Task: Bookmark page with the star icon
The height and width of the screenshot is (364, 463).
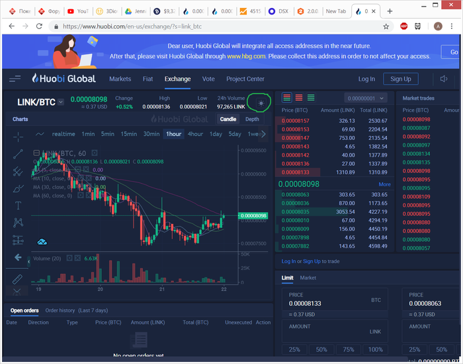Action: point(386,26)
